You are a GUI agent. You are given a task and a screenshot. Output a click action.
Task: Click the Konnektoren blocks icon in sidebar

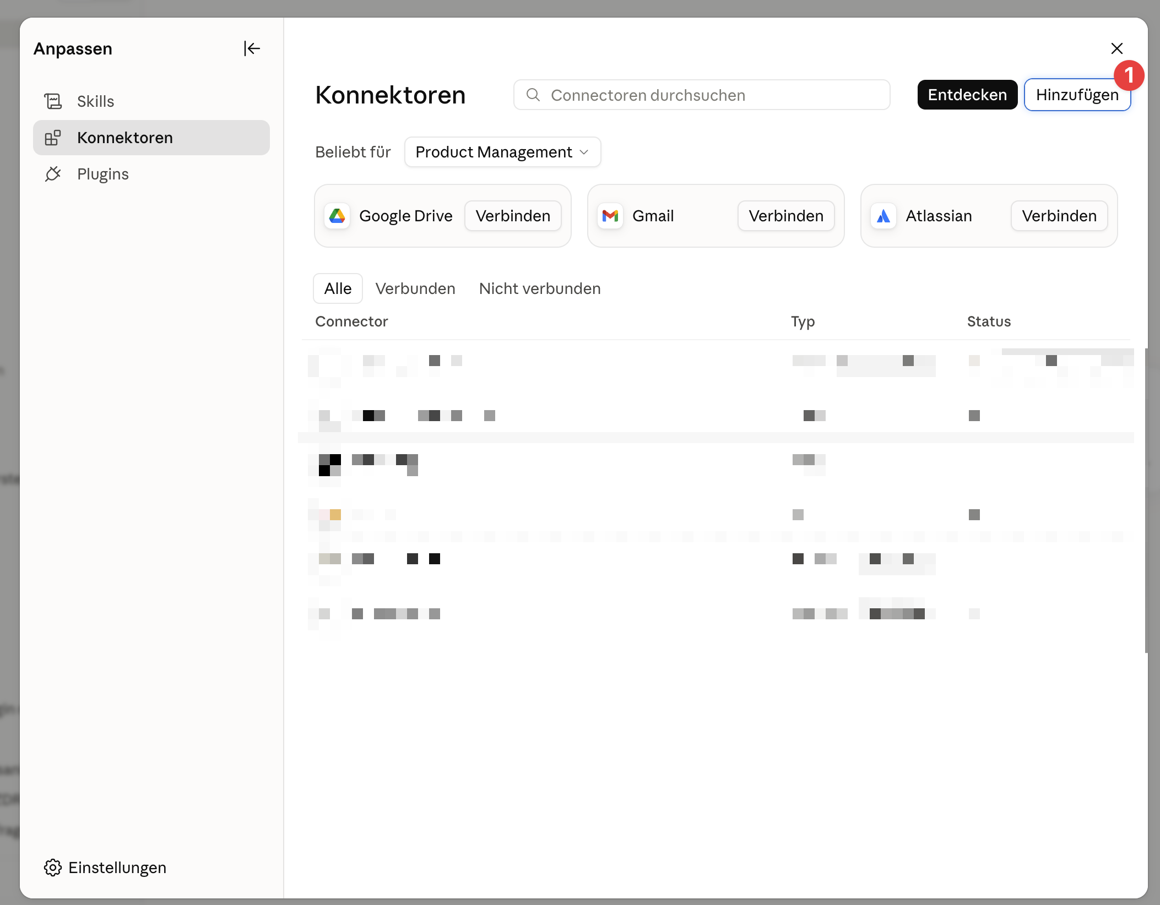(x=53, y=138)
